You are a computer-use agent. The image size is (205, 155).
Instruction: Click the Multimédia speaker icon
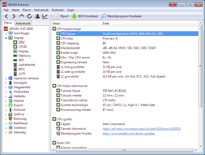[x=10, y=92]
